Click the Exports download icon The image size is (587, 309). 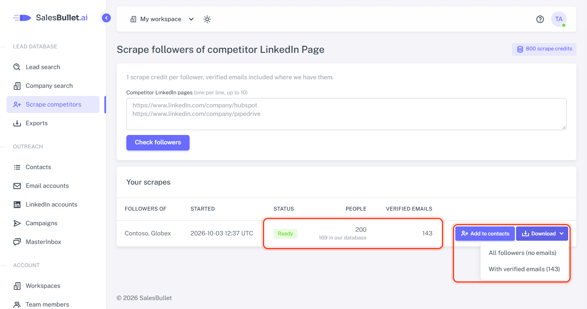point(17,123)
